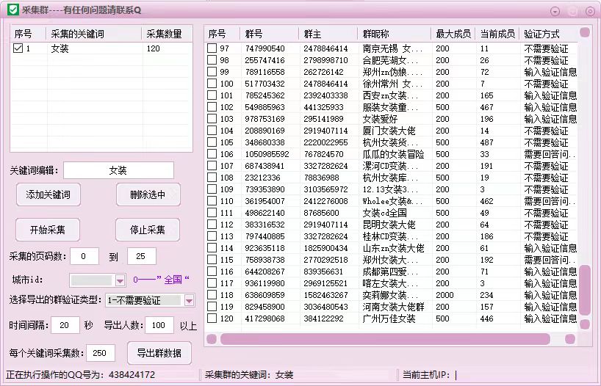Click the 每个关键词采集数 field showing 250
Viewport: 601px width, 386px height.
[x=101, y=353]
